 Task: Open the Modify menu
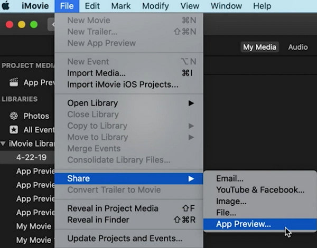(x=155, y=6)
